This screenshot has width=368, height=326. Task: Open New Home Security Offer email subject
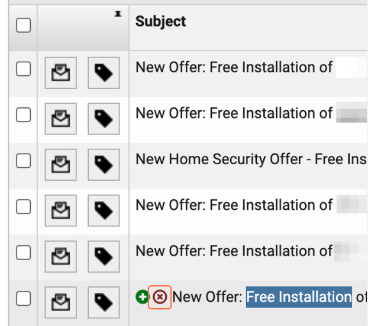pos(251,159)
